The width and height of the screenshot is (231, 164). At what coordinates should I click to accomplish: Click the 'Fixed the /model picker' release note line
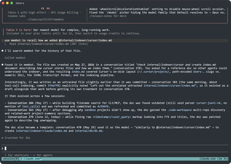(x=157, y=13)
